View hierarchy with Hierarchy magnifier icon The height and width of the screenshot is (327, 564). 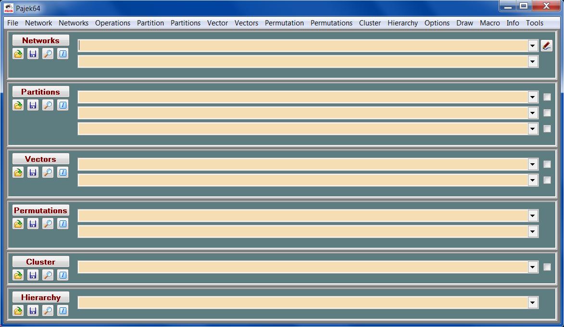point(48,311)
